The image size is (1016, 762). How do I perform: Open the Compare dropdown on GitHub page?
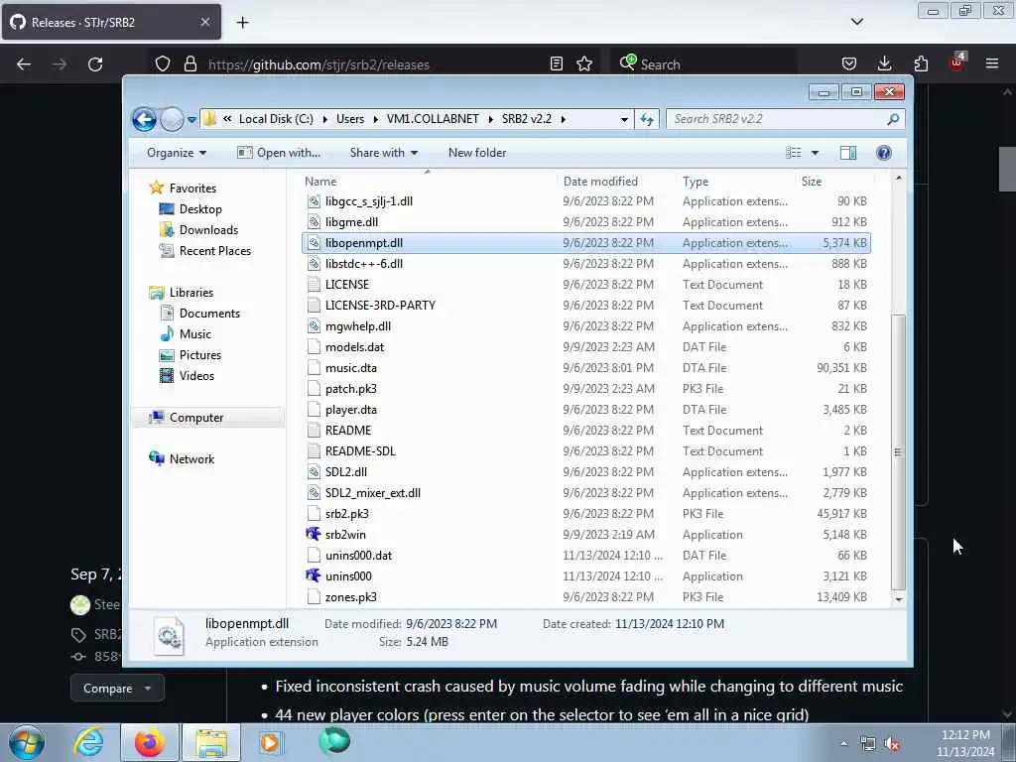coord(117,689)
